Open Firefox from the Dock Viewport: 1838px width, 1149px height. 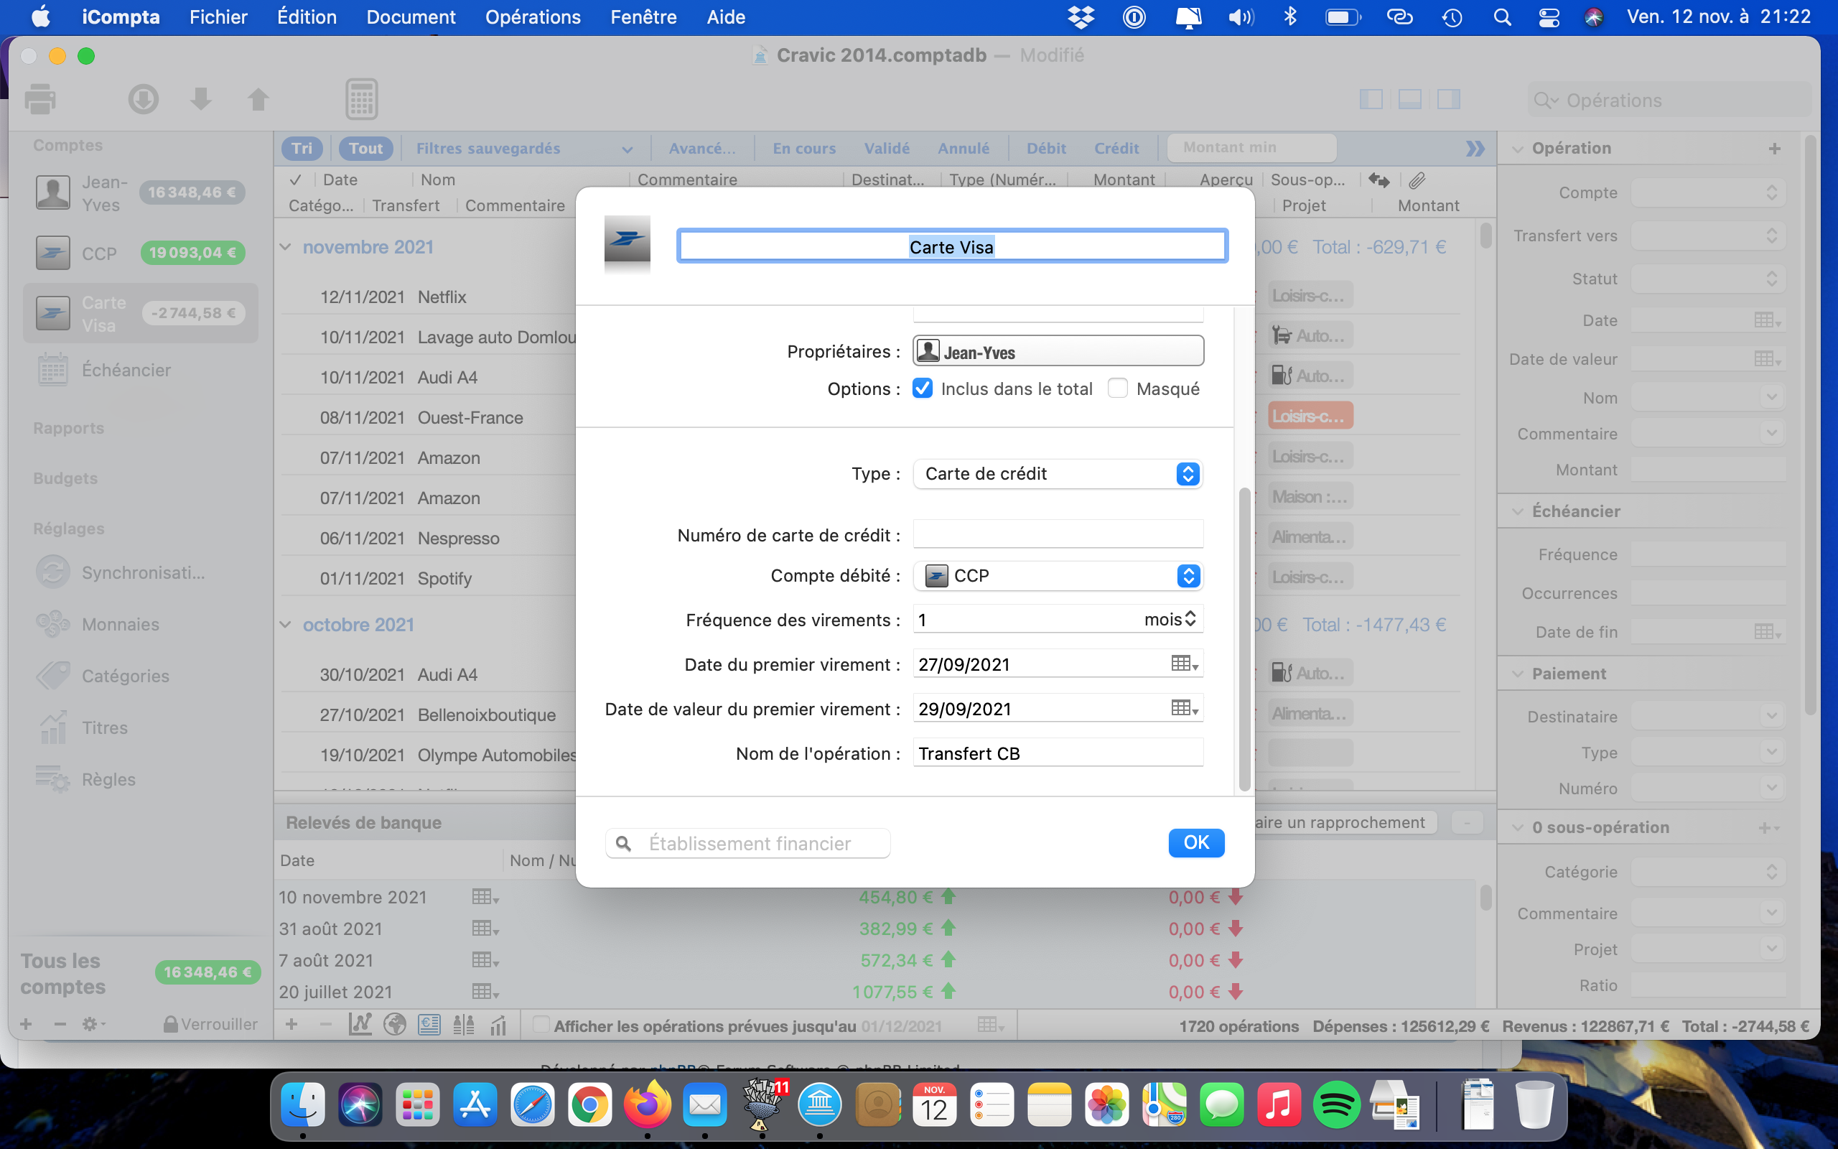click(647, 1104)
